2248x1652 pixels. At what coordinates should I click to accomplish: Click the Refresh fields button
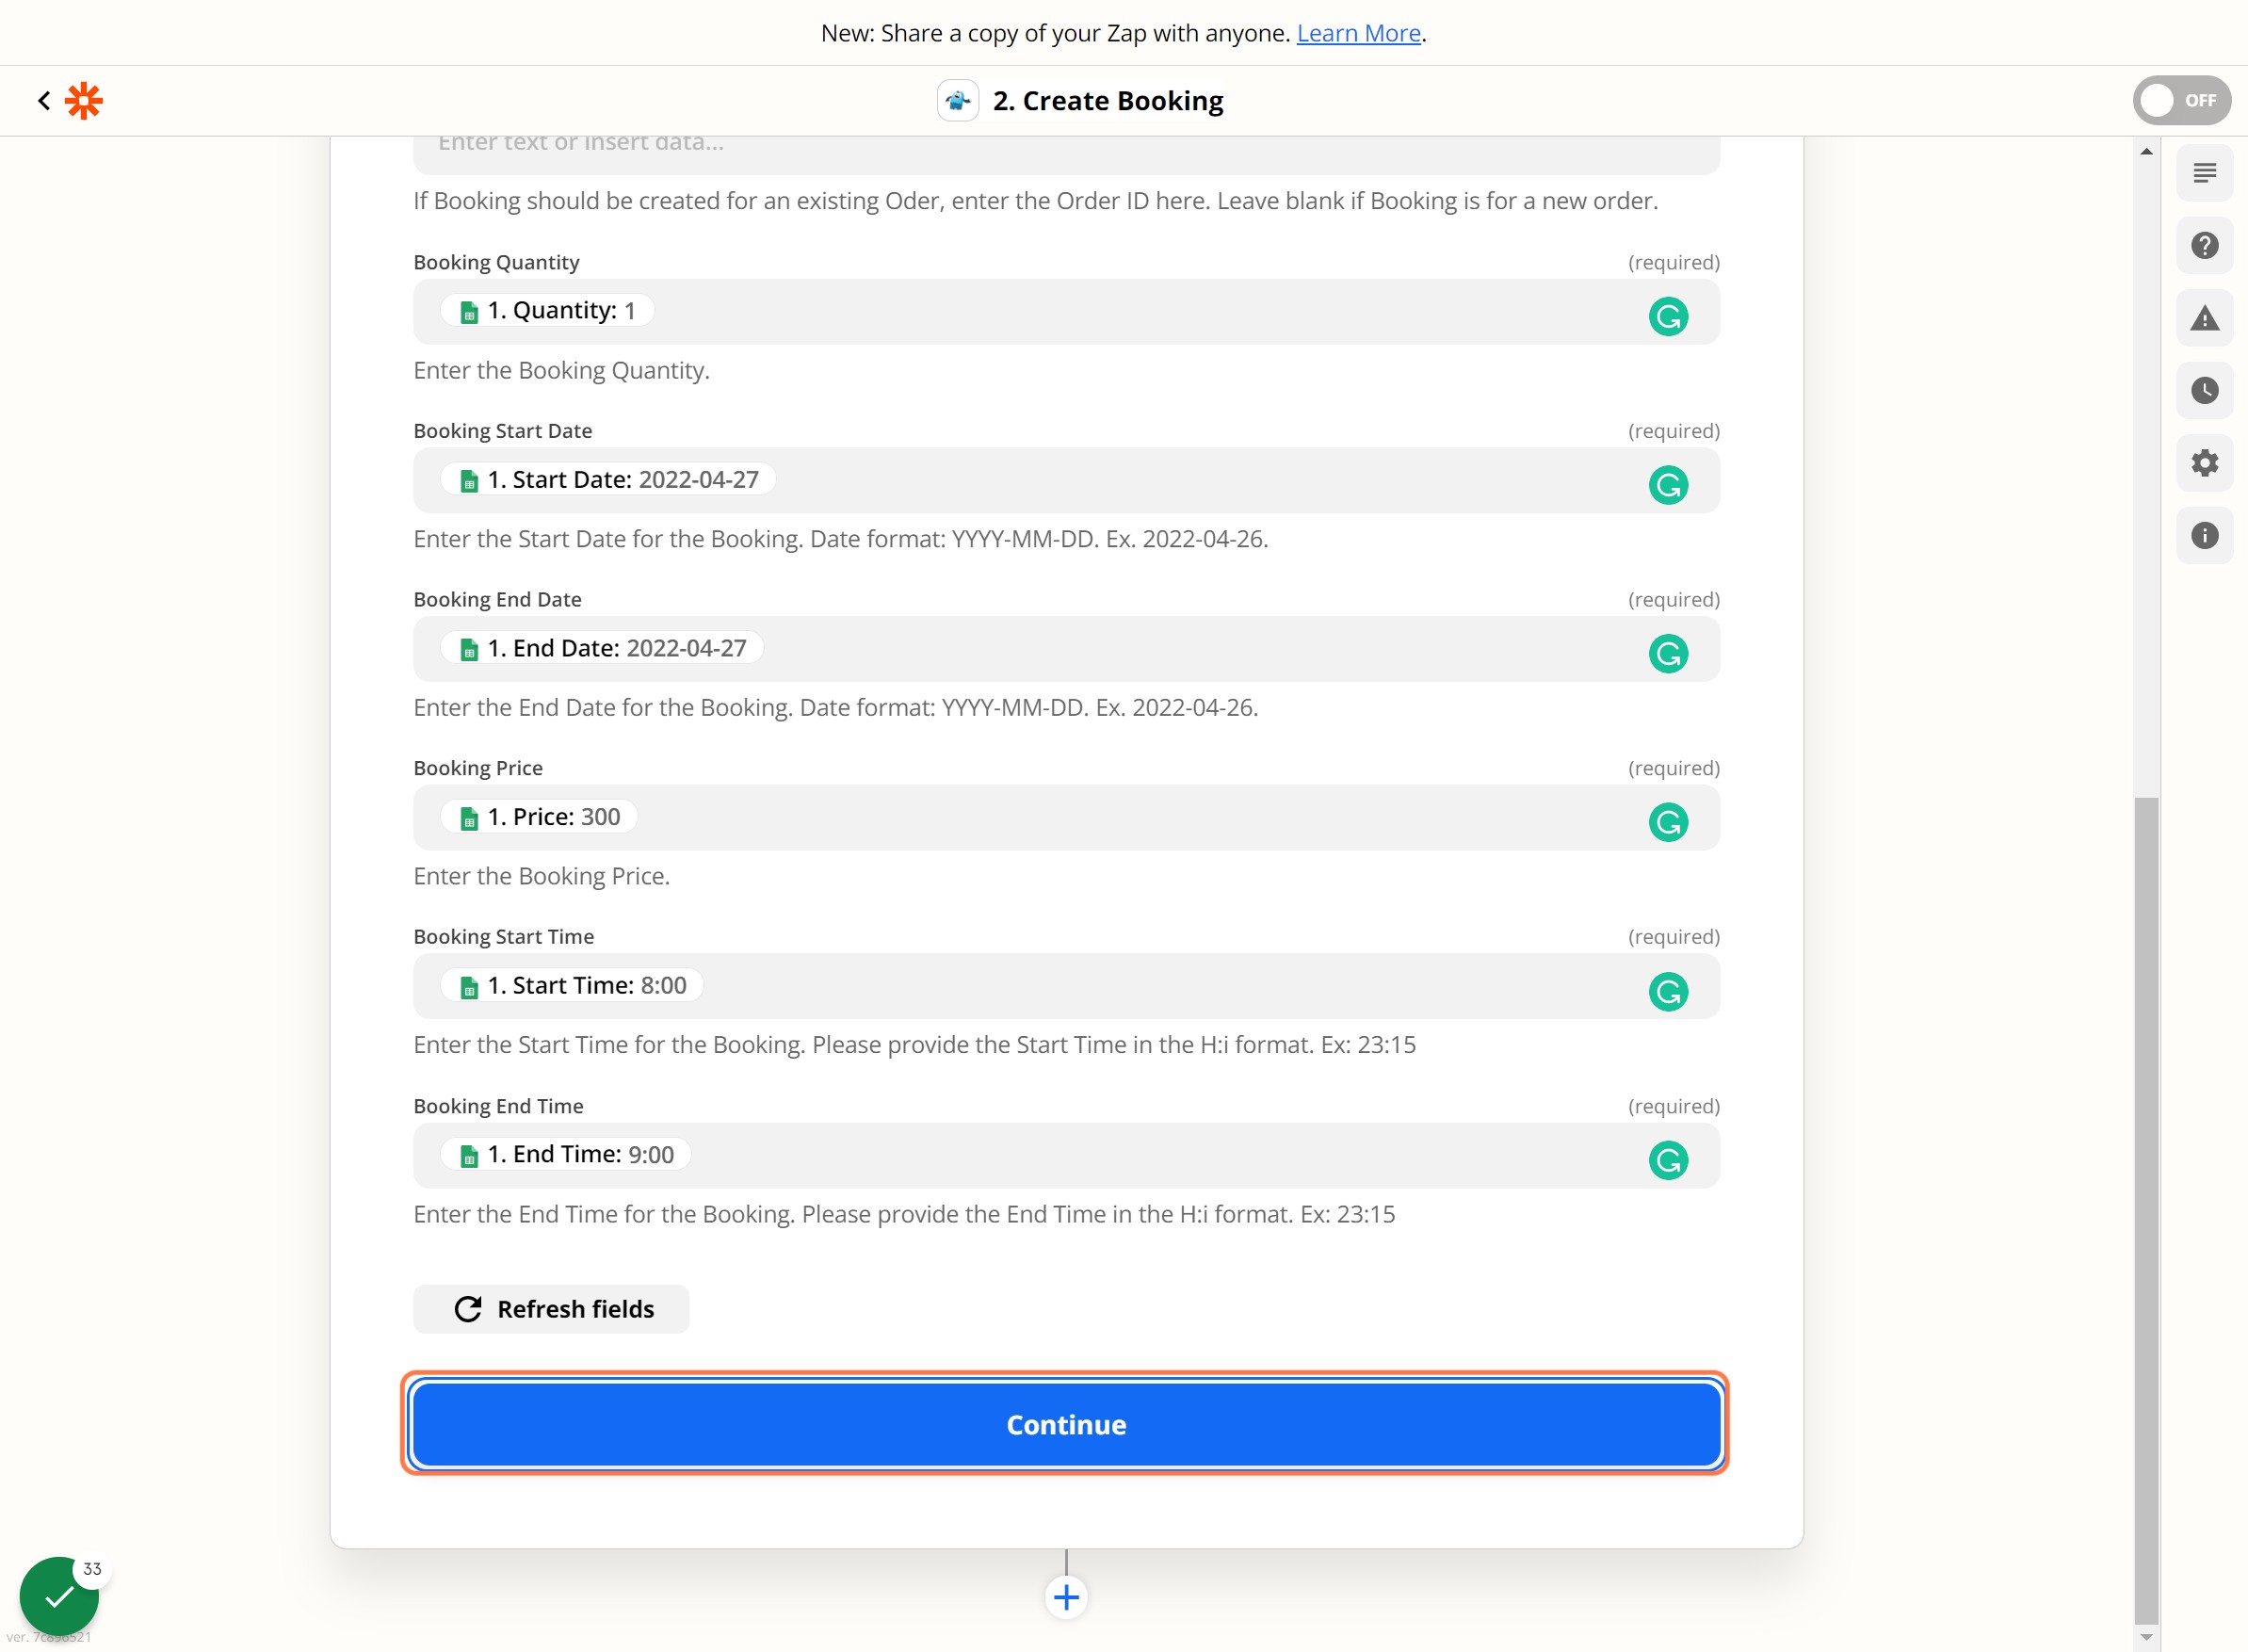(x=551, y=1309)
